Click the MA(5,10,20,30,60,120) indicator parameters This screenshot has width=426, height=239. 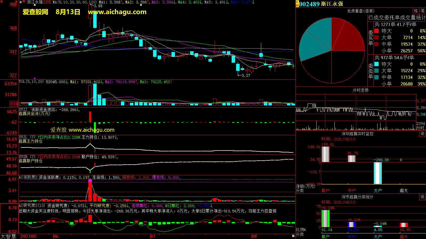[x=75, y=2]
